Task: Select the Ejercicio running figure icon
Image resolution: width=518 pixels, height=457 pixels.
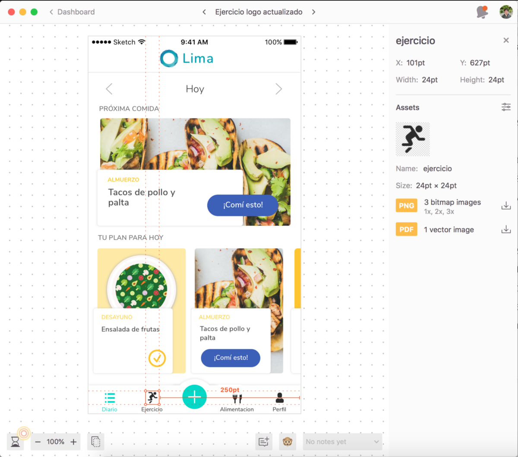Action: click(x=152, y=397)
